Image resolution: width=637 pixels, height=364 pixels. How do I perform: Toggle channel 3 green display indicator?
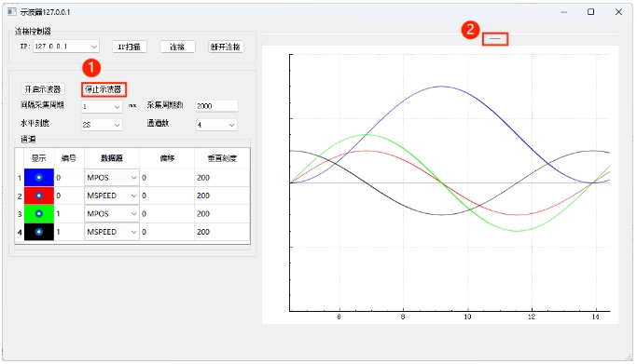point(39,213)
